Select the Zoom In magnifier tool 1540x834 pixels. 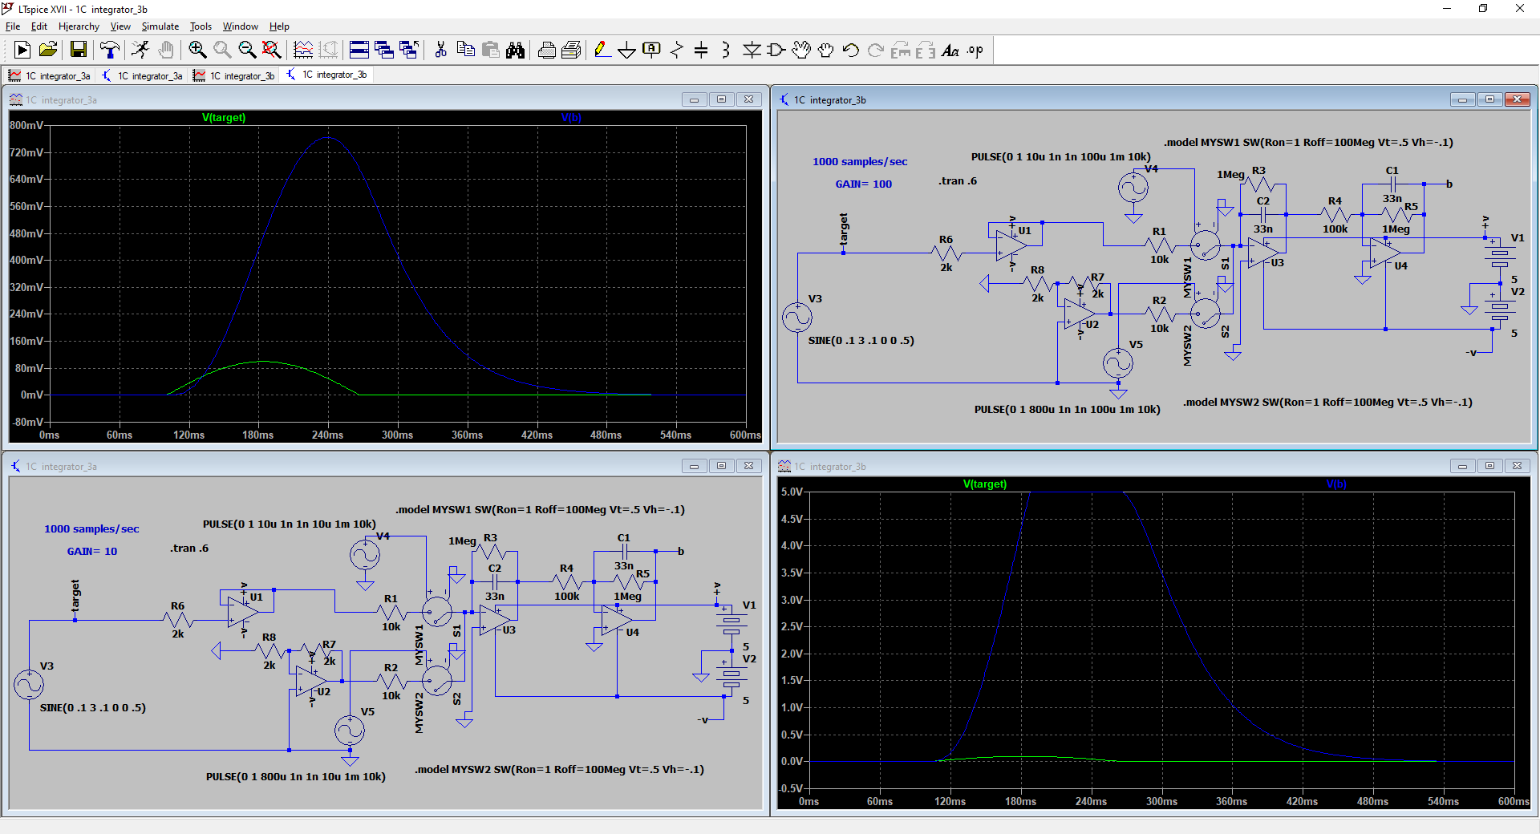click(x=197, y=51)
